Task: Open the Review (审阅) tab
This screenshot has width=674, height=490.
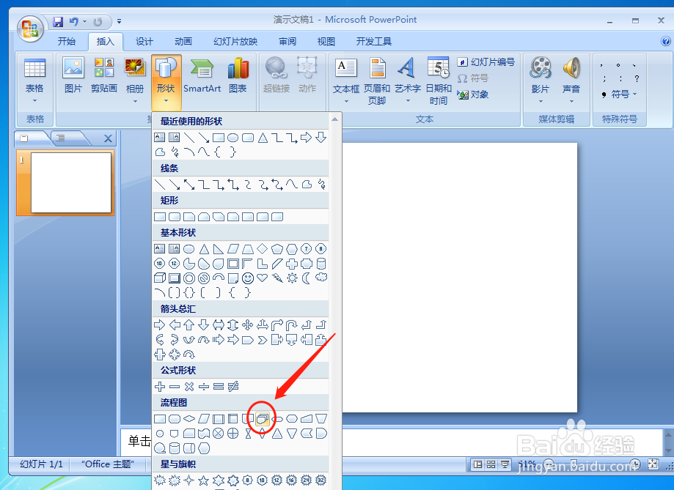Action: point(287,41)
